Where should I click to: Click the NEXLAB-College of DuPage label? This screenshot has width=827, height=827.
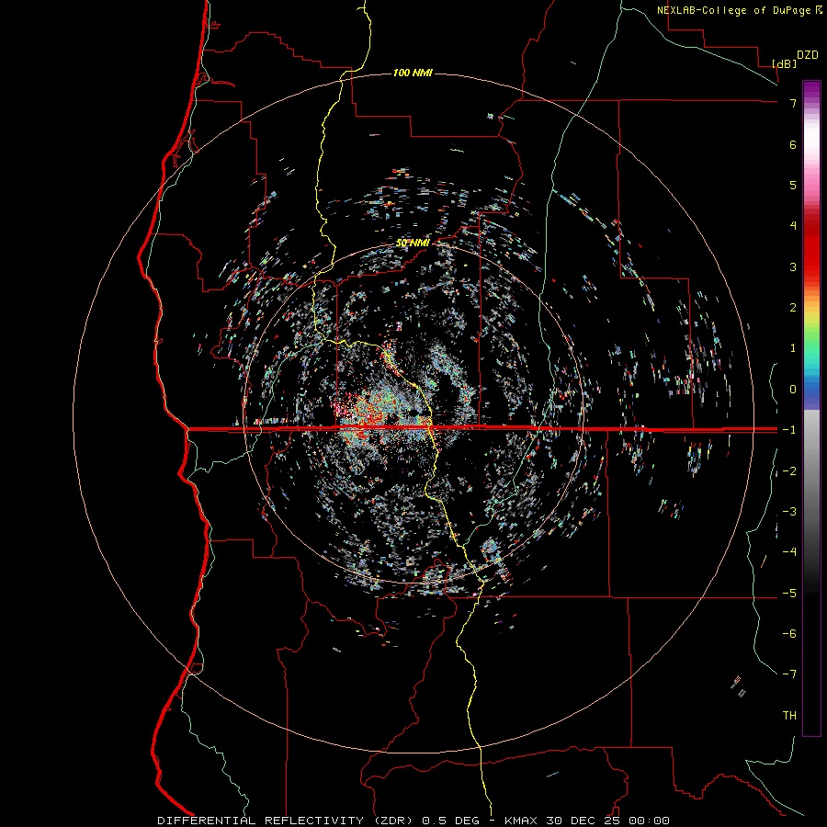coord(739,10)
